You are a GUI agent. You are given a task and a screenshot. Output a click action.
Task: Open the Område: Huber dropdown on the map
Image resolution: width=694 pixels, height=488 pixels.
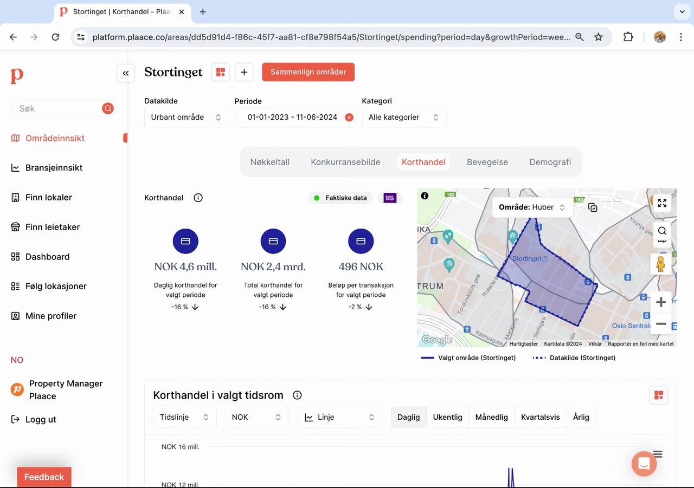pos(532,207)
